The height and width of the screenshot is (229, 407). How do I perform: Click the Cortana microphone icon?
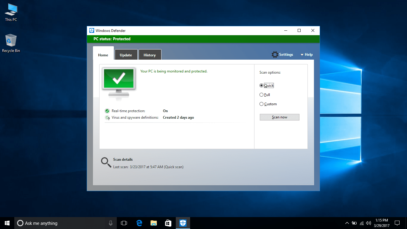111,223
